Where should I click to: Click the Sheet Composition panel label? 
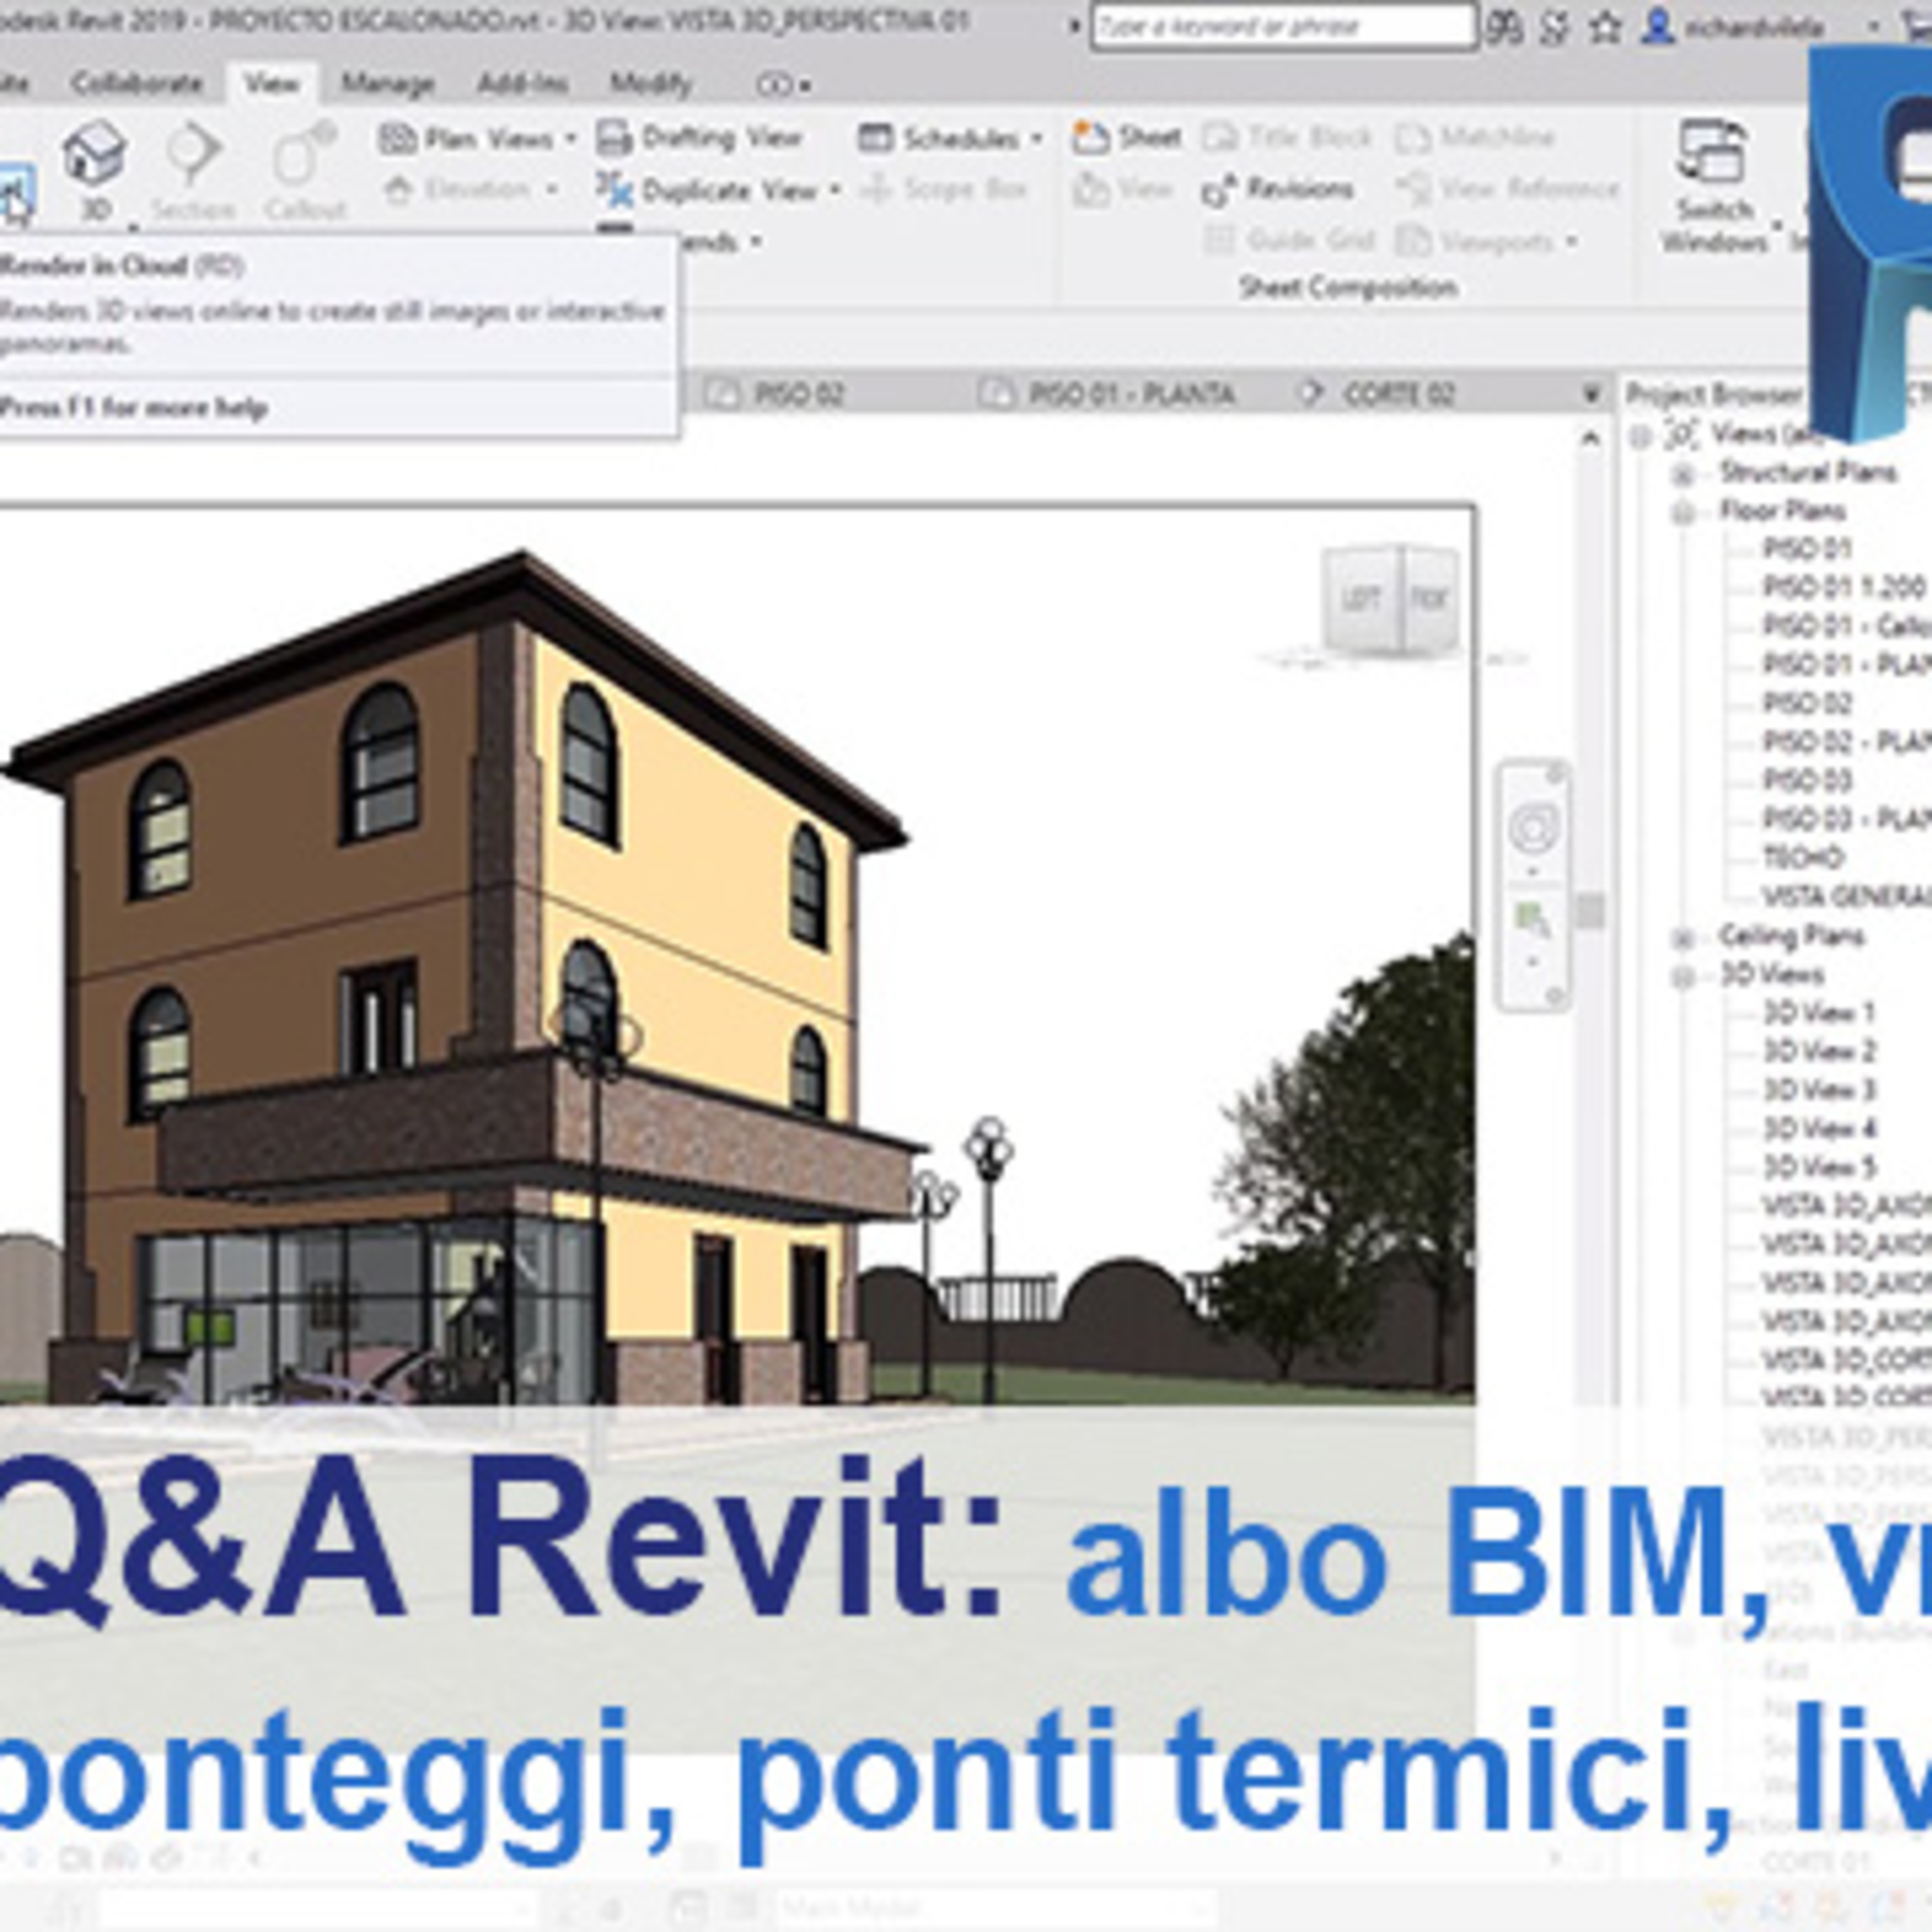[1348, 288]
